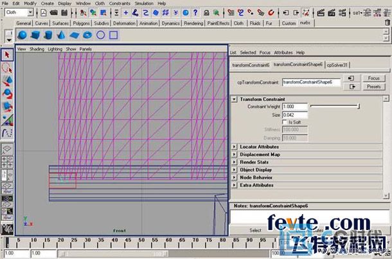Open the shelf trash can icon
This screenshot has width=392, height=259.
tap(388, 22)
